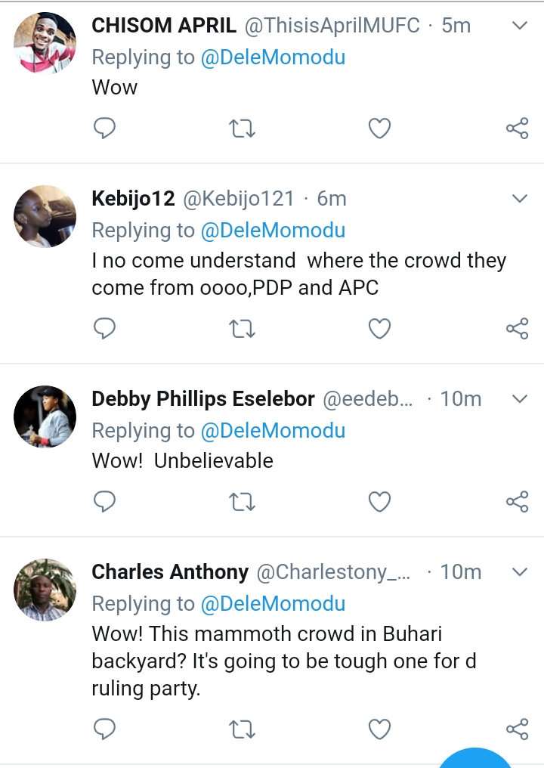Expand the menu arrow on Kebijo12's tweet
The width and height of the screenshot is (544, 768).
[520, 199]
